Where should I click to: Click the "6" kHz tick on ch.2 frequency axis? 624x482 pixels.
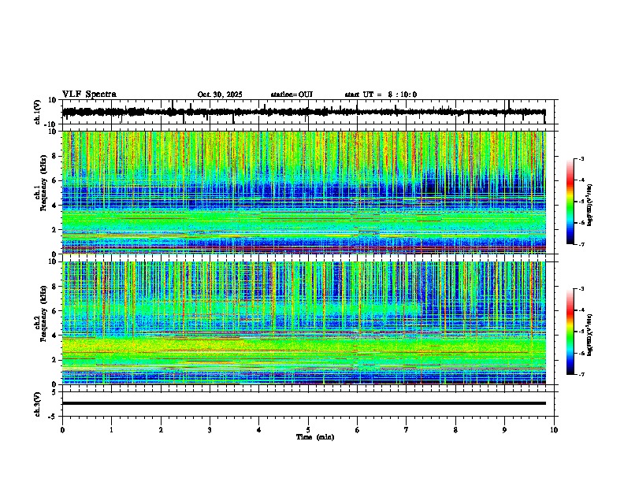(x=54, y=310)
